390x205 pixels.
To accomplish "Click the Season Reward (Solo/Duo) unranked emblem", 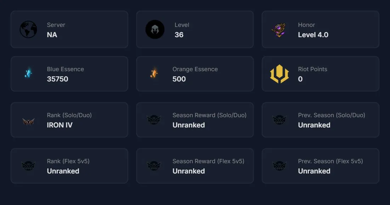I will point(154,120).
